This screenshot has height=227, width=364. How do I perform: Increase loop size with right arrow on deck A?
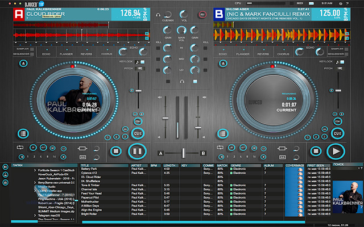click(63, 157)
